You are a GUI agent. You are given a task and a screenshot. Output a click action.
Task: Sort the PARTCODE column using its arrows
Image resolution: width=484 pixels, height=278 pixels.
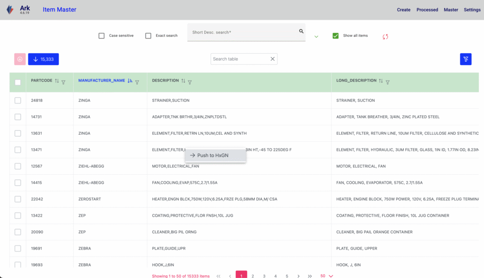57,82
